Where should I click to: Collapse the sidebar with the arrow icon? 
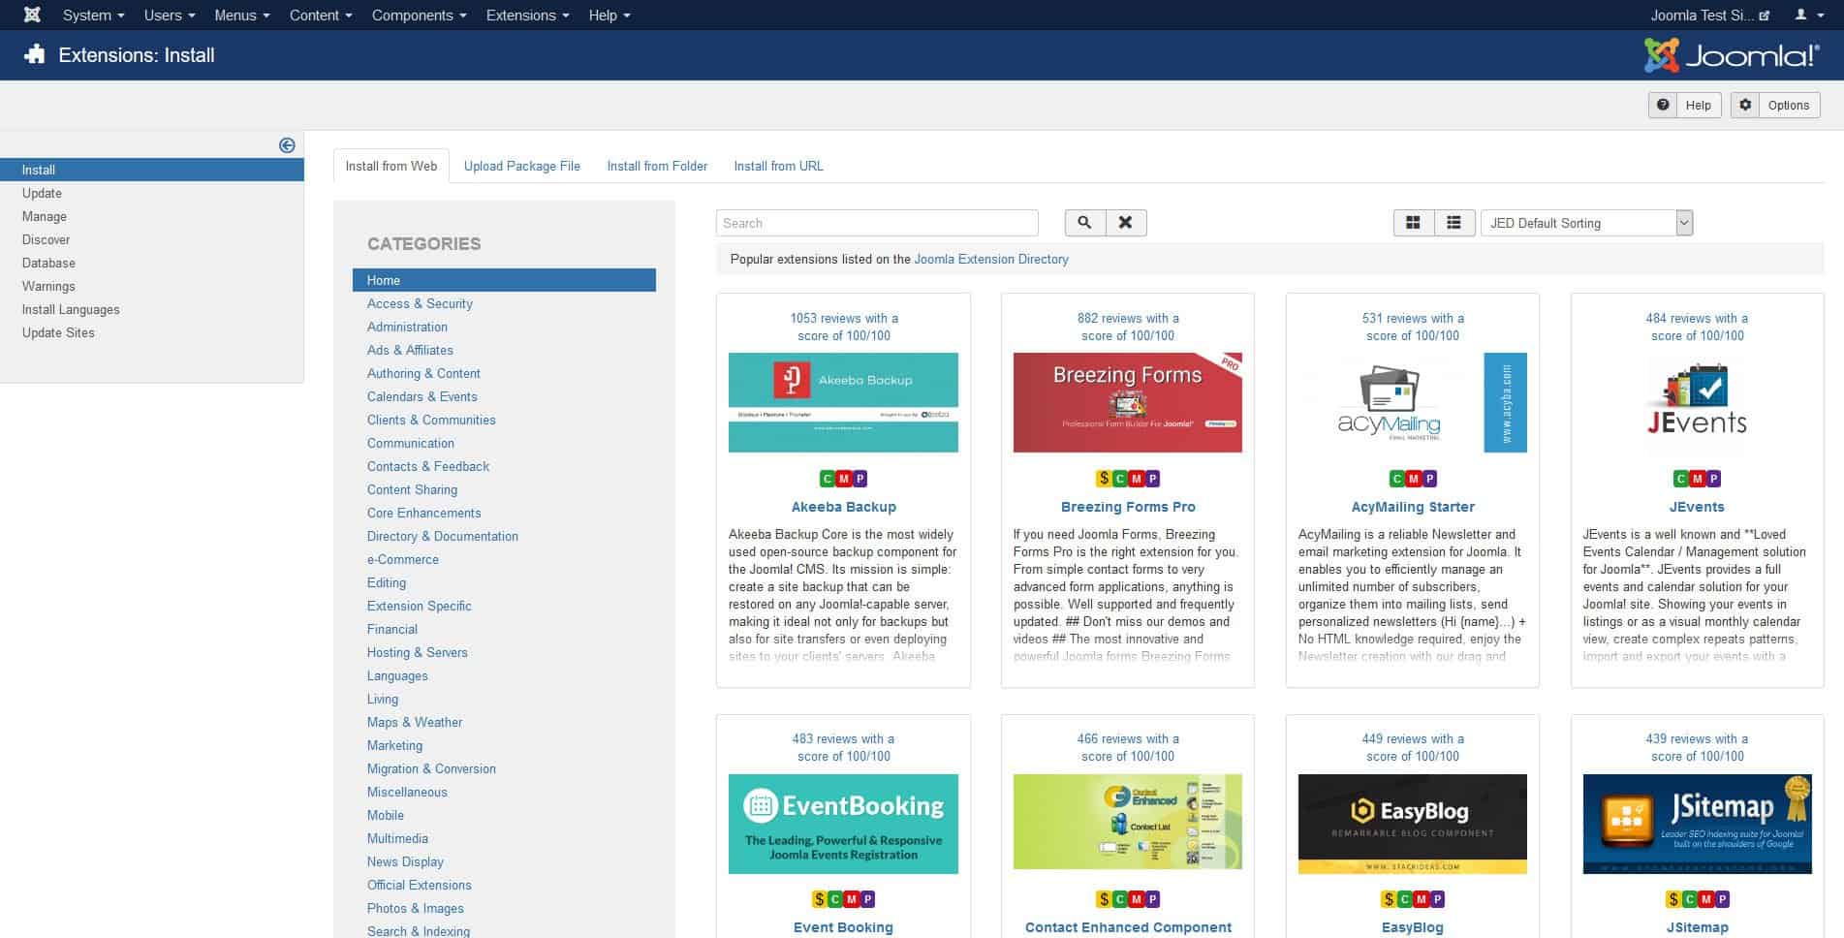(287, 144)
